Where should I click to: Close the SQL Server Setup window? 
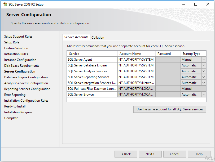pyautogui.click(x=208, y=4)
